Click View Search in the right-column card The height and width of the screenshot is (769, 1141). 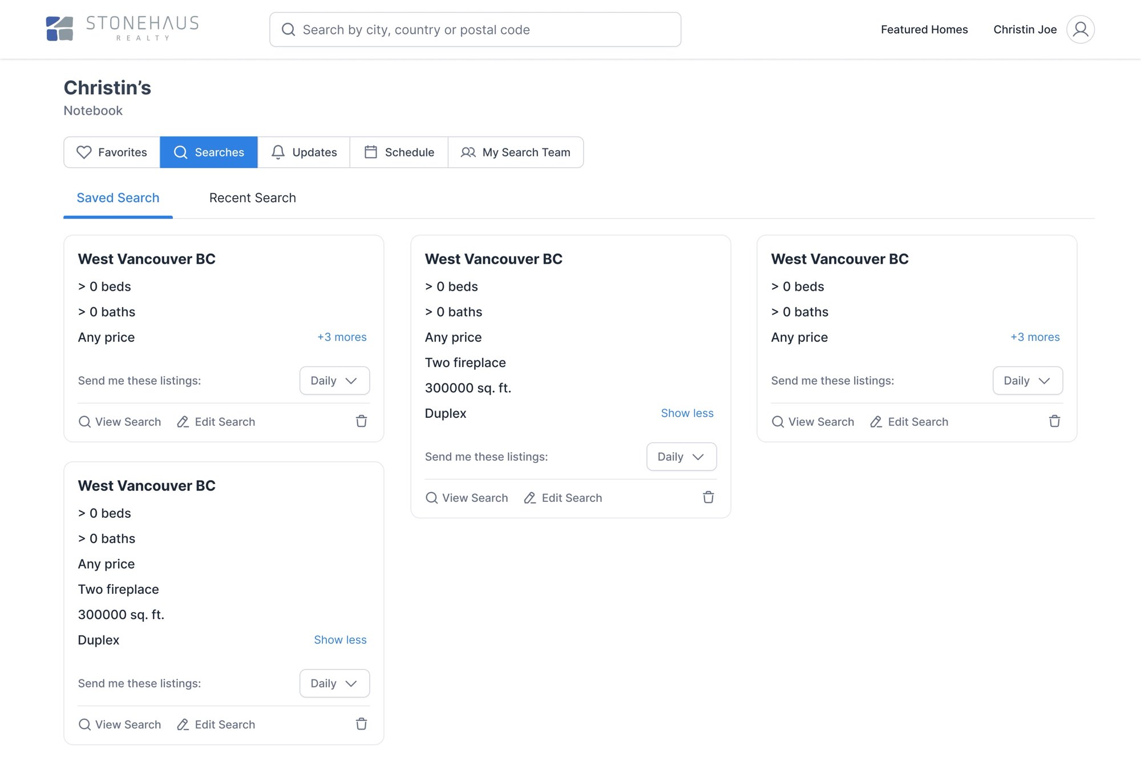click(813, 422)
